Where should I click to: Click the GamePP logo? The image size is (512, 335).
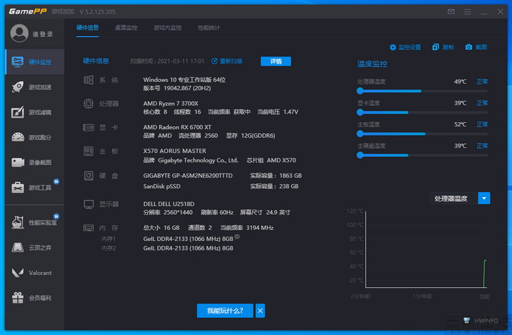(28, 12)
